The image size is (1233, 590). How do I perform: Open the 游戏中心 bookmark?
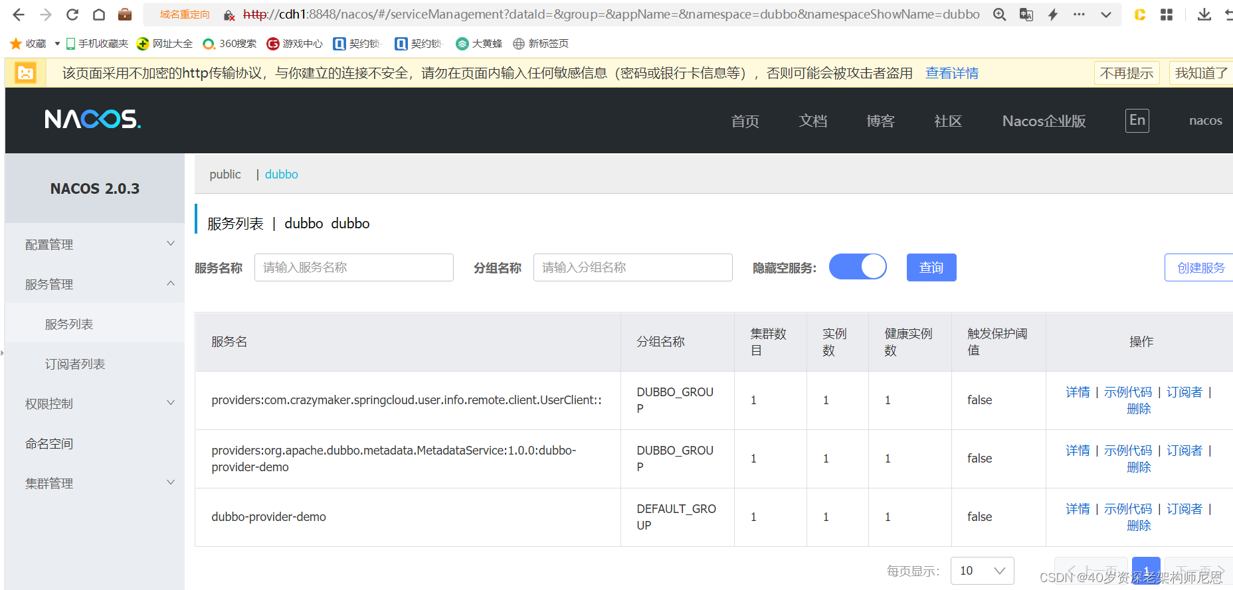coord(294,44)
